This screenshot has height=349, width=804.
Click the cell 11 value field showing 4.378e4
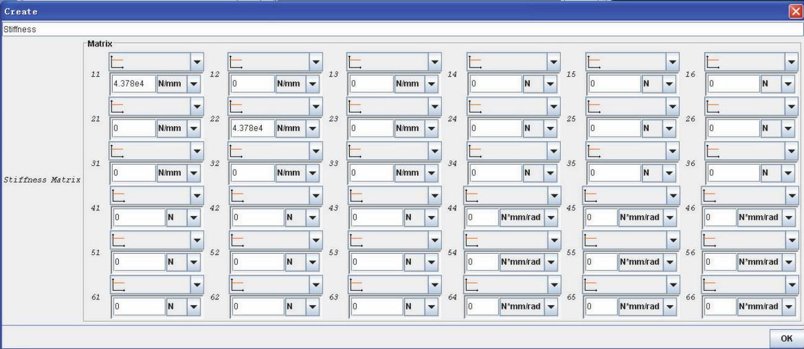pos(132,84)
